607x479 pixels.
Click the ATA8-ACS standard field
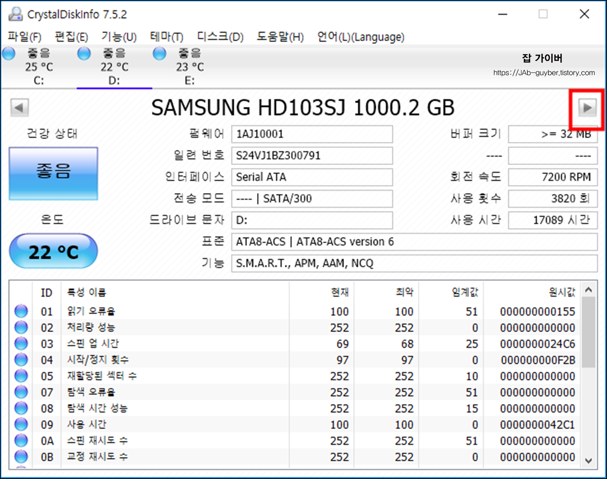(414, 242)
